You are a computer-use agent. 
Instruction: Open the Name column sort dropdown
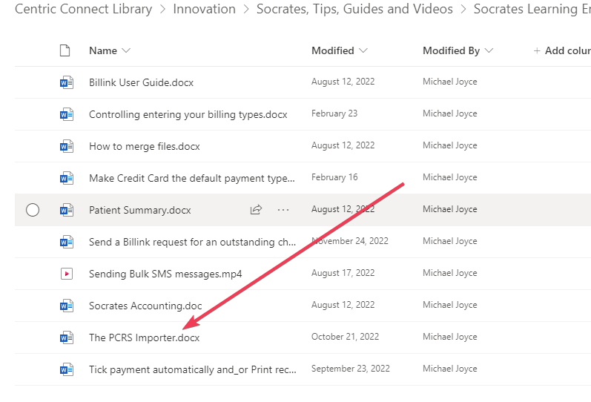(126, 50)
